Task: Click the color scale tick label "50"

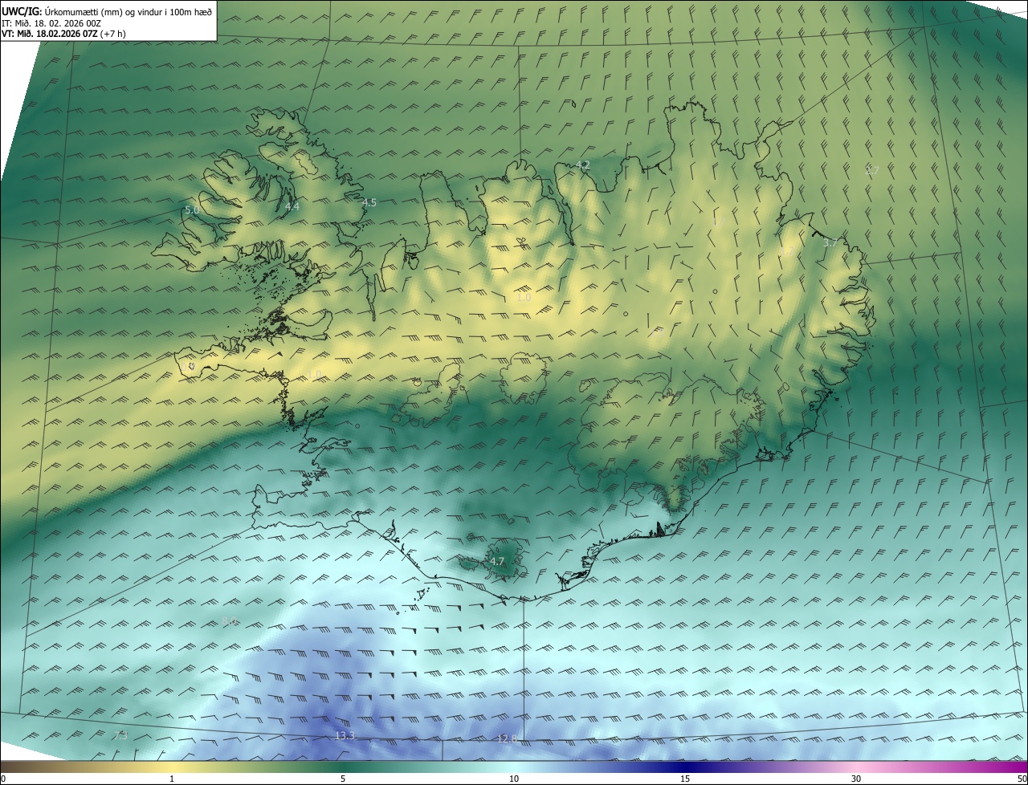Action: pyautogui.click(x=1022, y=779)
